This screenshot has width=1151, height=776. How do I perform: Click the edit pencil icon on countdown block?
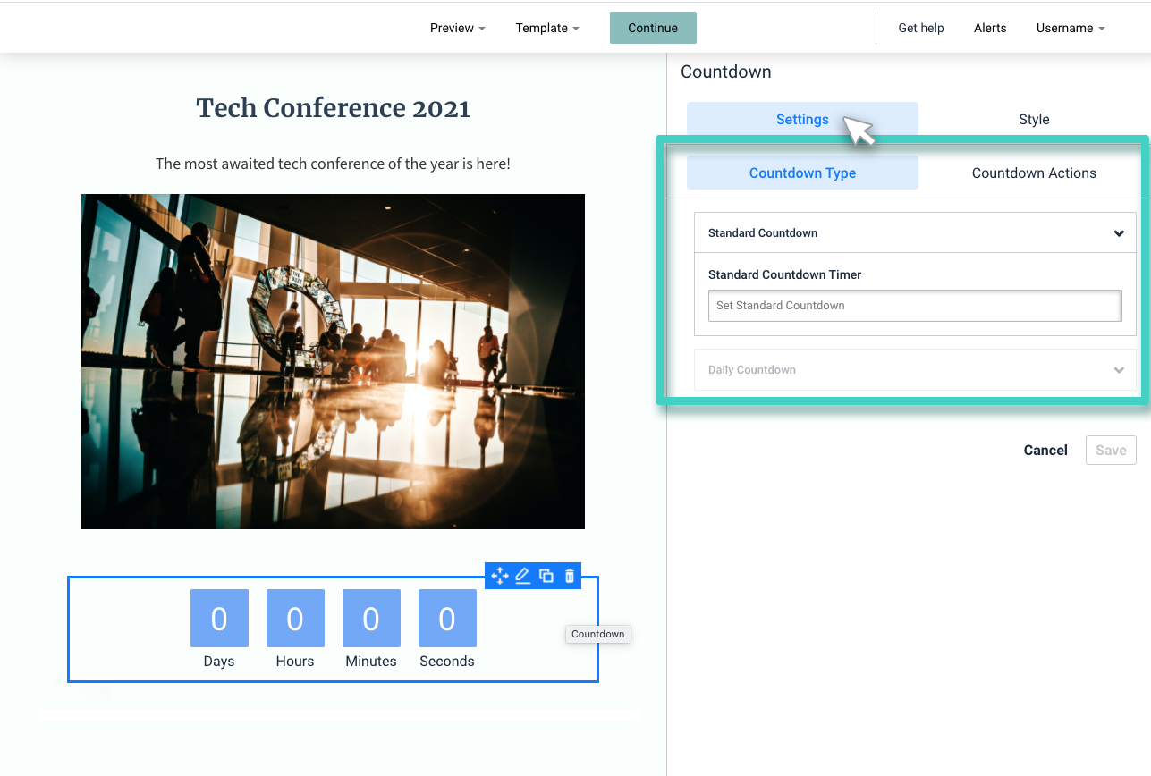(x=523, y=576)
